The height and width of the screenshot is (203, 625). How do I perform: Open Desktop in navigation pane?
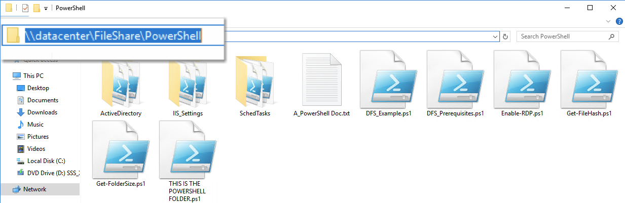(x=38, y=88)
